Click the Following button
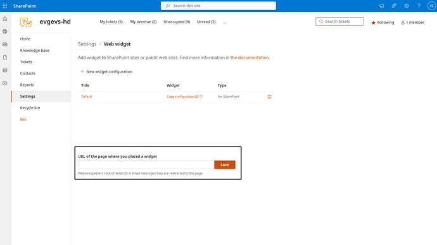437x245 pixels. tap(383, 23)
